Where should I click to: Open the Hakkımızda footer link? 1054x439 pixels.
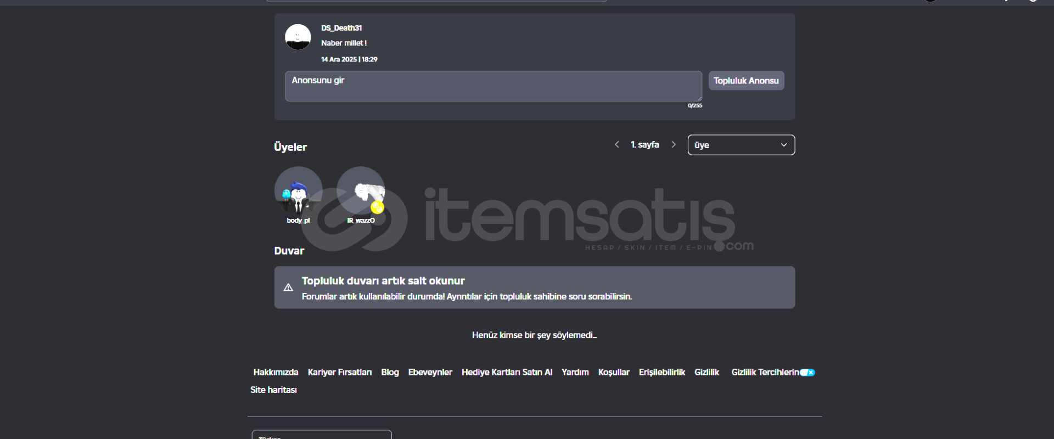[276, 373]
